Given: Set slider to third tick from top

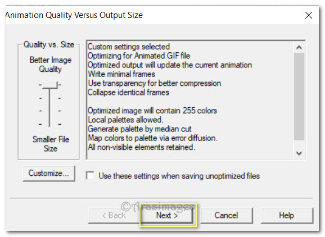Looking at the screenshot, I should tap(49, 111).
